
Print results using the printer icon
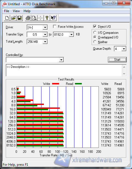tap(28, 18)
